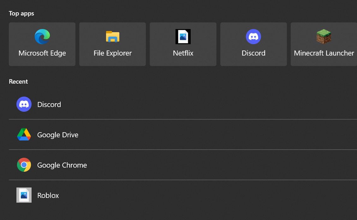The height and width of the screenshot is (220, 357).
Task: Click the Edge browser logo
Action: point(42,36)
